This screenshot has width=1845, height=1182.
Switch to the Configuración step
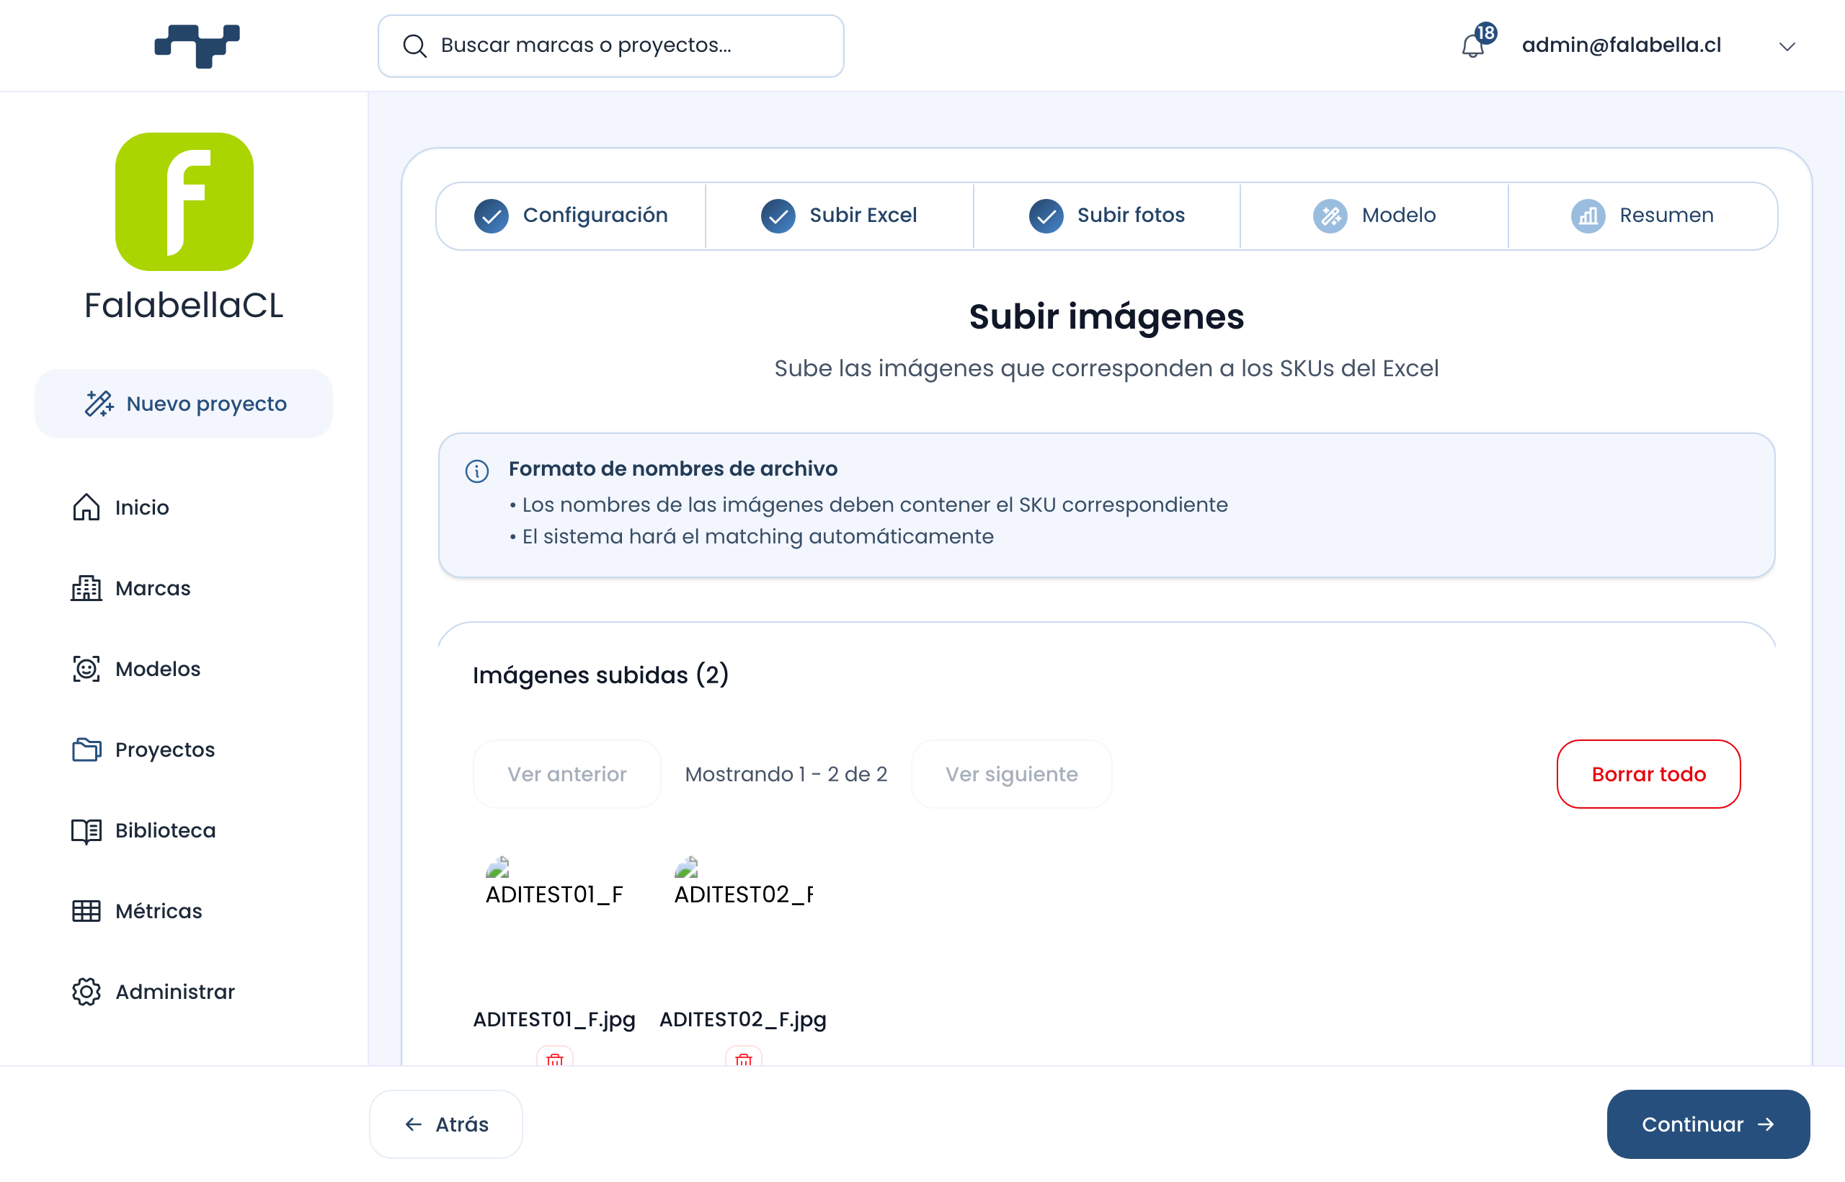point(571,215)
